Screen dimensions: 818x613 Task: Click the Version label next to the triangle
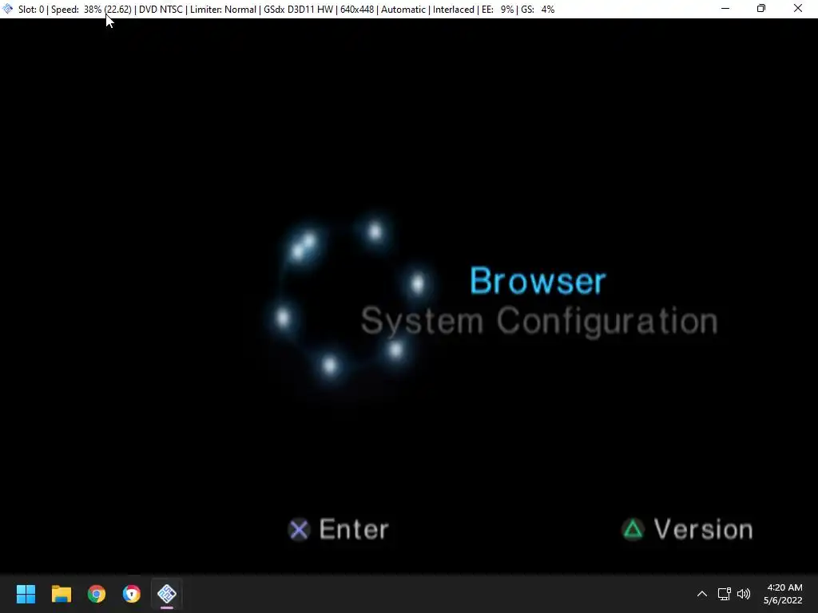703,530
